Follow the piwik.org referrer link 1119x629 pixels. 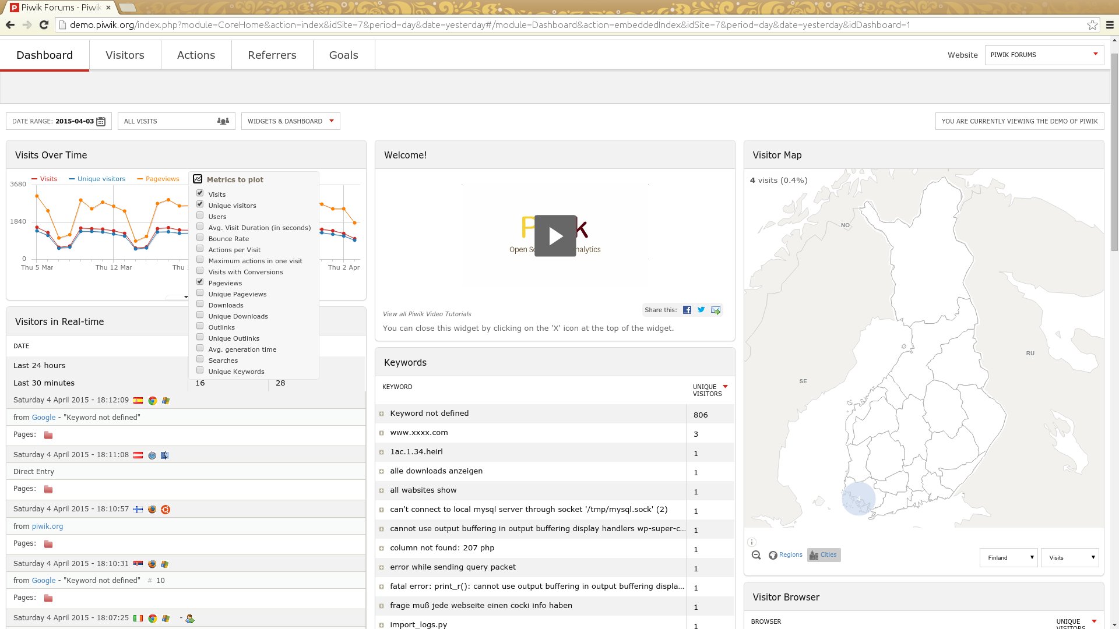tap(47, 526)
